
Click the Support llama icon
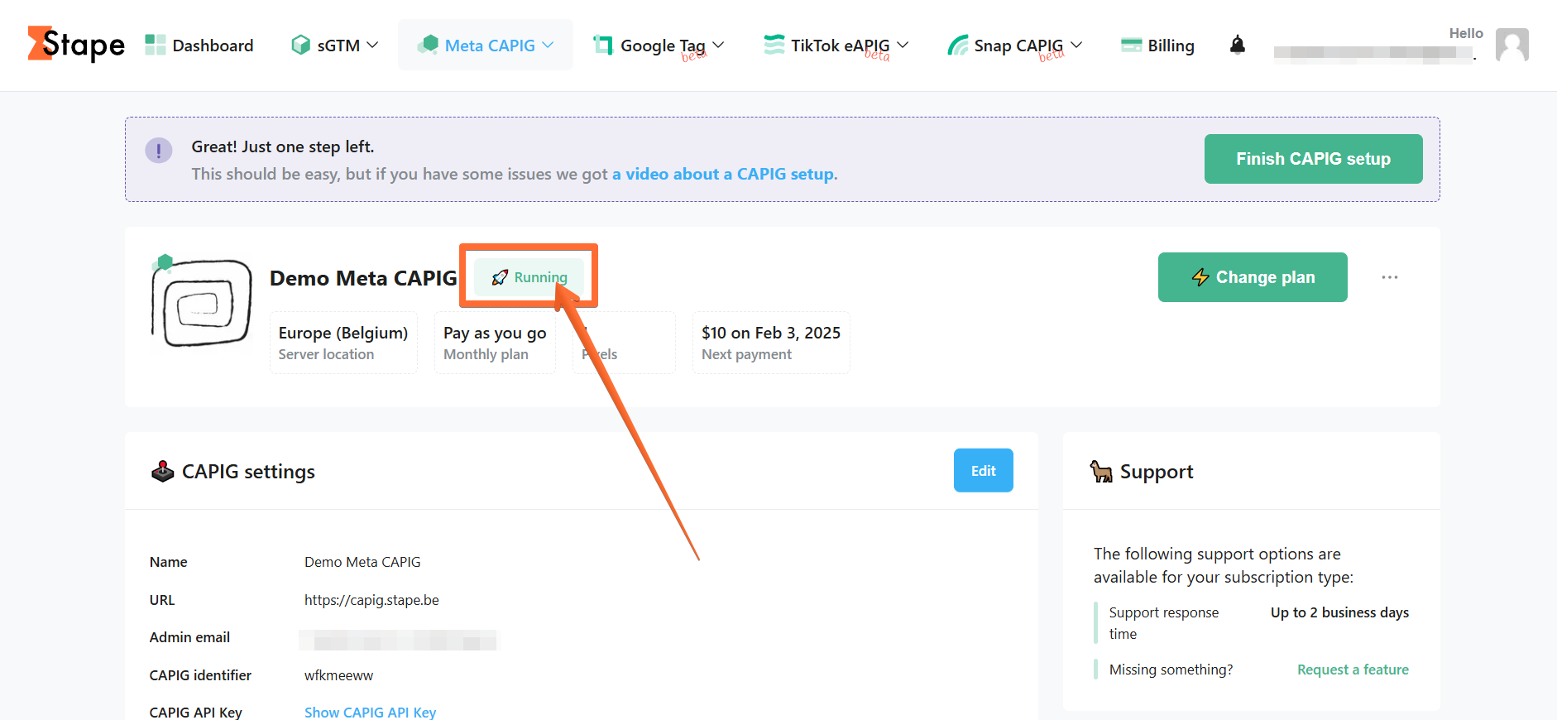[x=1101, y=471]
